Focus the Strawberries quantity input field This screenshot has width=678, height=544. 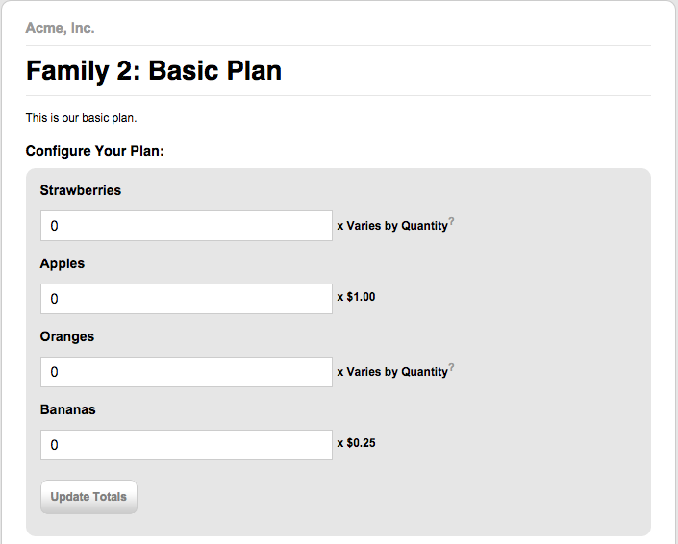coord(187,226)
